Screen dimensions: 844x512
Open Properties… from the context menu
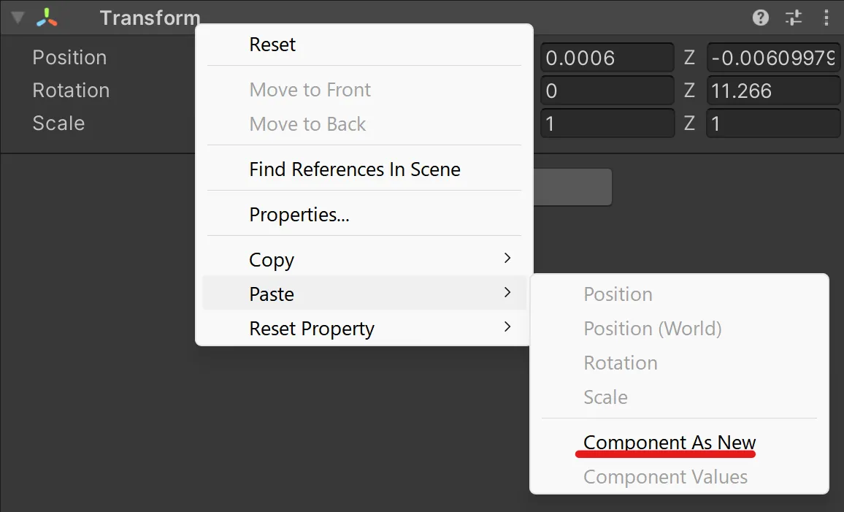(364, 215)
